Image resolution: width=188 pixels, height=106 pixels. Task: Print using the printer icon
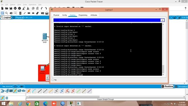(15, 8)
